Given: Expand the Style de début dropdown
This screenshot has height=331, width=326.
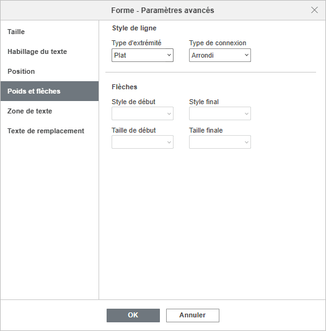Looking at the screenshot, I should 143,113.
